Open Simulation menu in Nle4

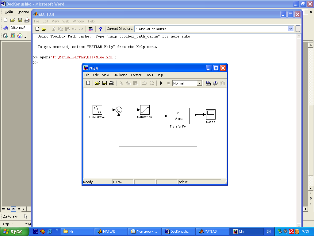tap(120, 75)
